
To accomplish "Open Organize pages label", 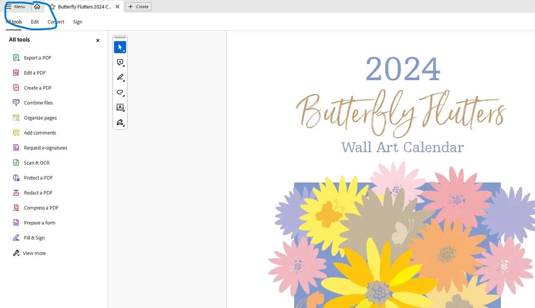I will (x=40, y=118).
